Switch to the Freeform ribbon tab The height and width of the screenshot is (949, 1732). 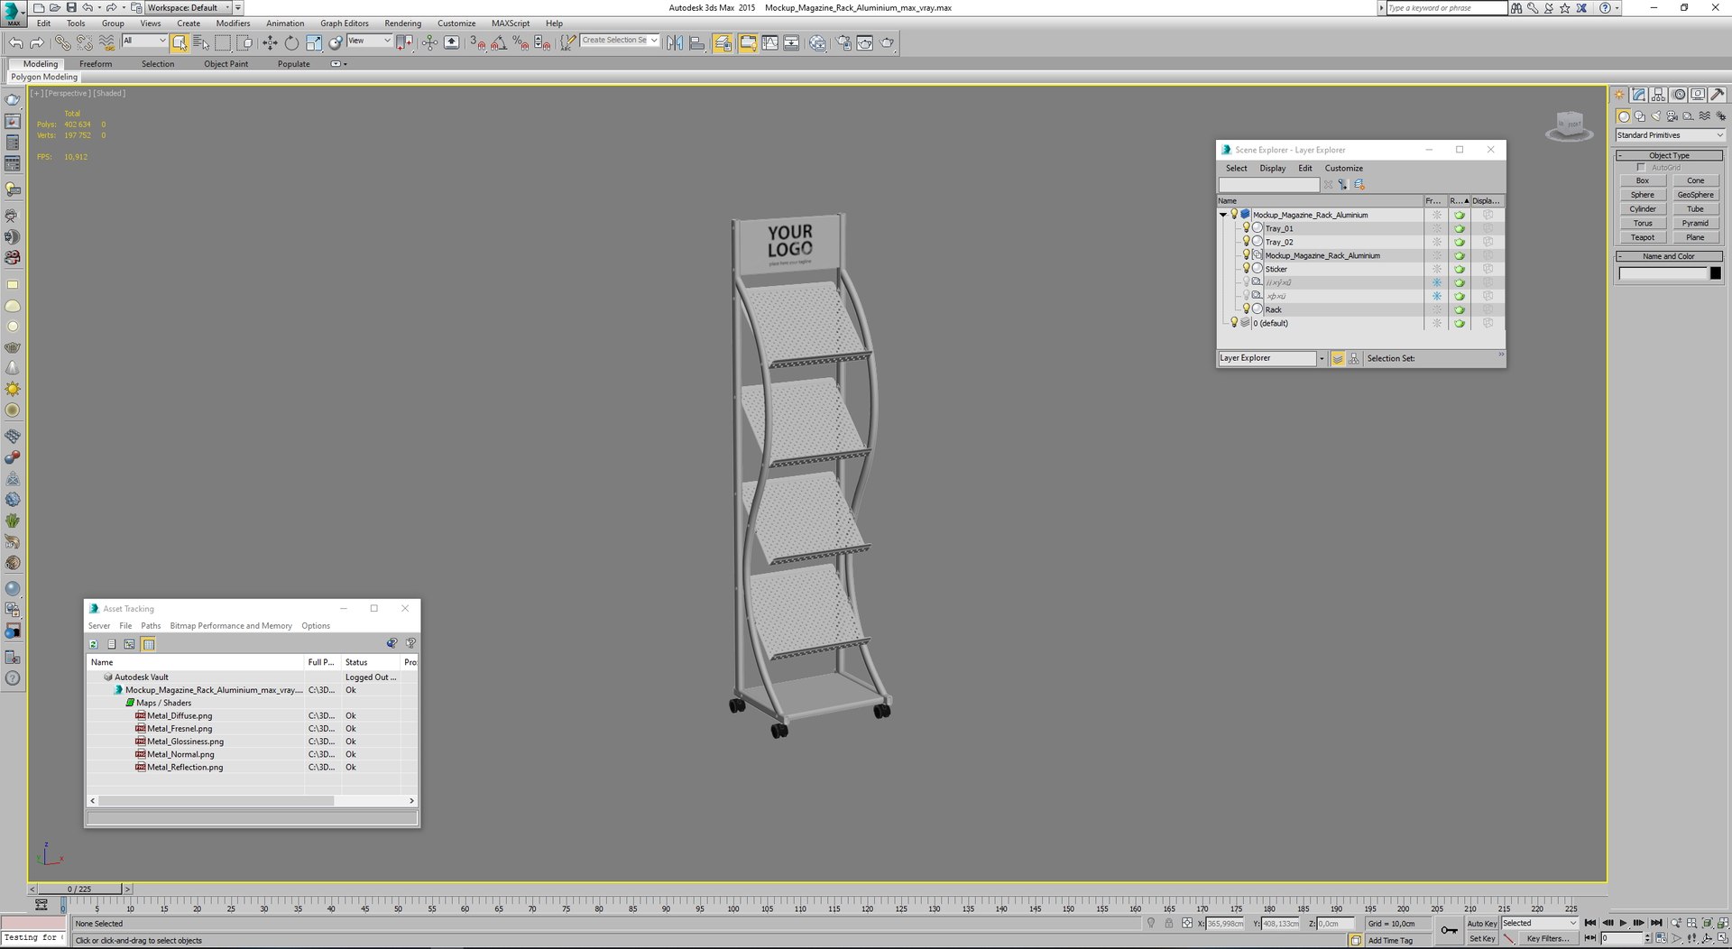(x=96, y=64)
